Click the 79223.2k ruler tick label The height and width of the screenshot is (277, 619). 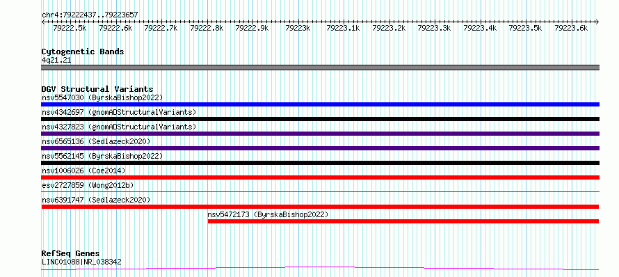(x=389, y=28)
